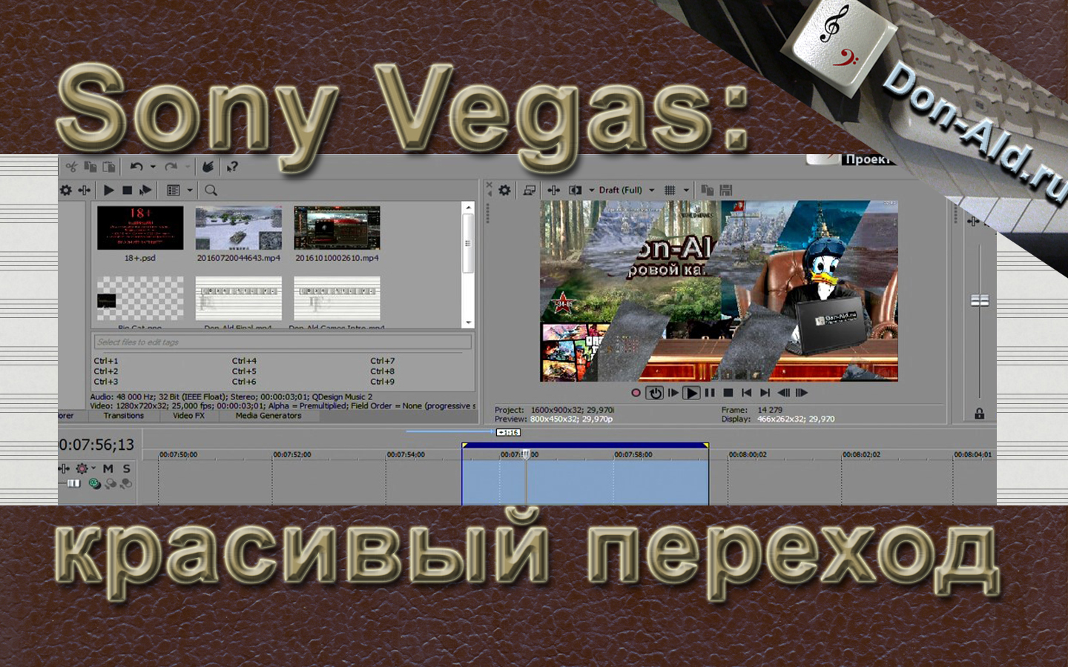Switch to the Media Generators tab
Screen dimensions: 1068x667
pyautogui.click(x=268, y=416)
